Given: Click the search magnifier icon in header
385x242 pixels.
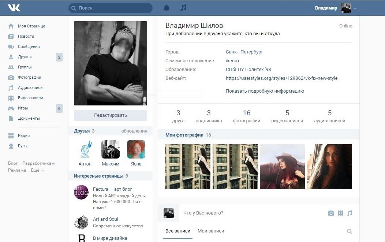Looking at the screenshot, I should pos(74,8).
